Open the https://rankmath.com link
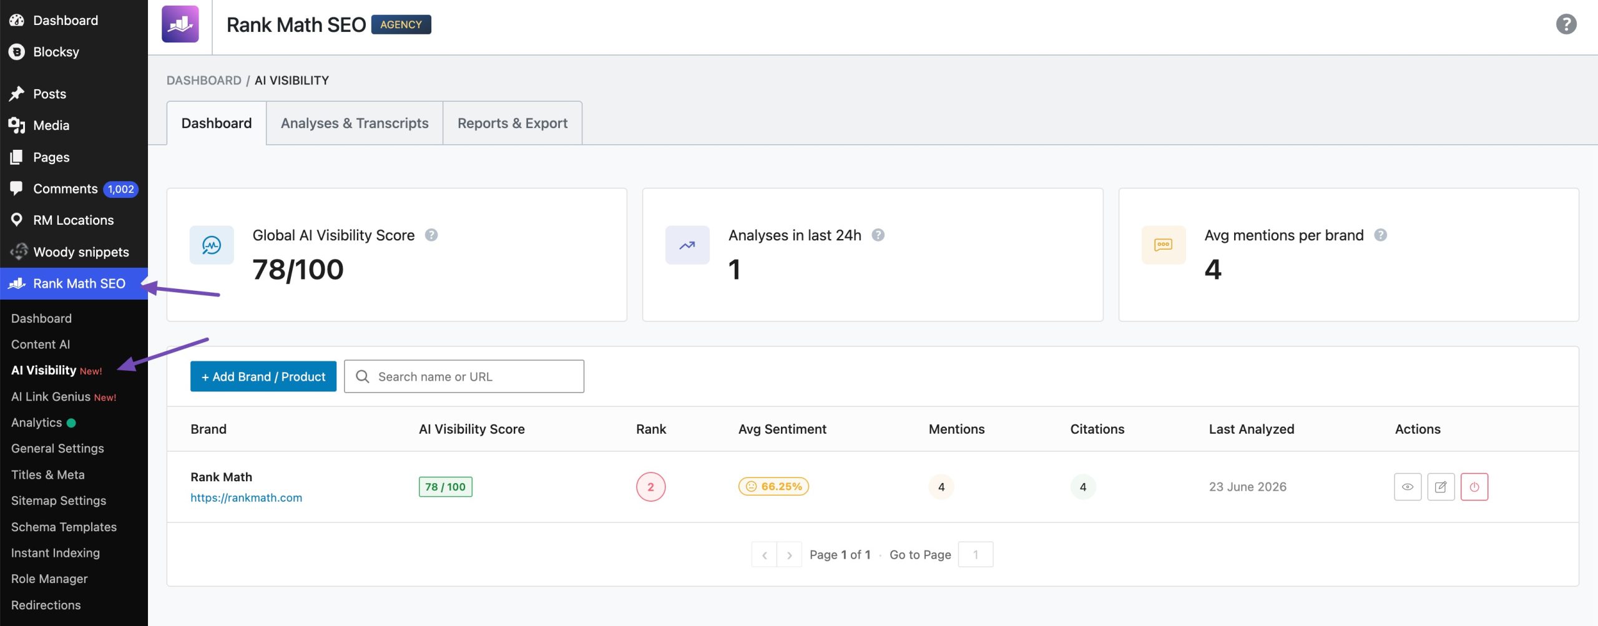1598x626 pixels. (x=246, y=497)
